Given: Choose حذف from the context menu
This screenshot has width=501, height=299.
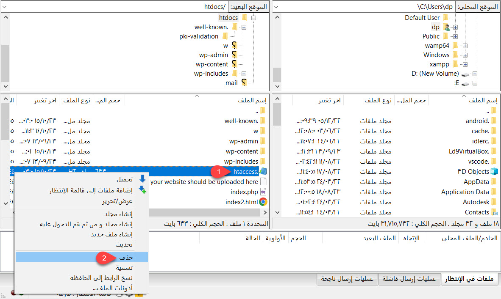Looking at the screenshot, I should coord(126,257).
